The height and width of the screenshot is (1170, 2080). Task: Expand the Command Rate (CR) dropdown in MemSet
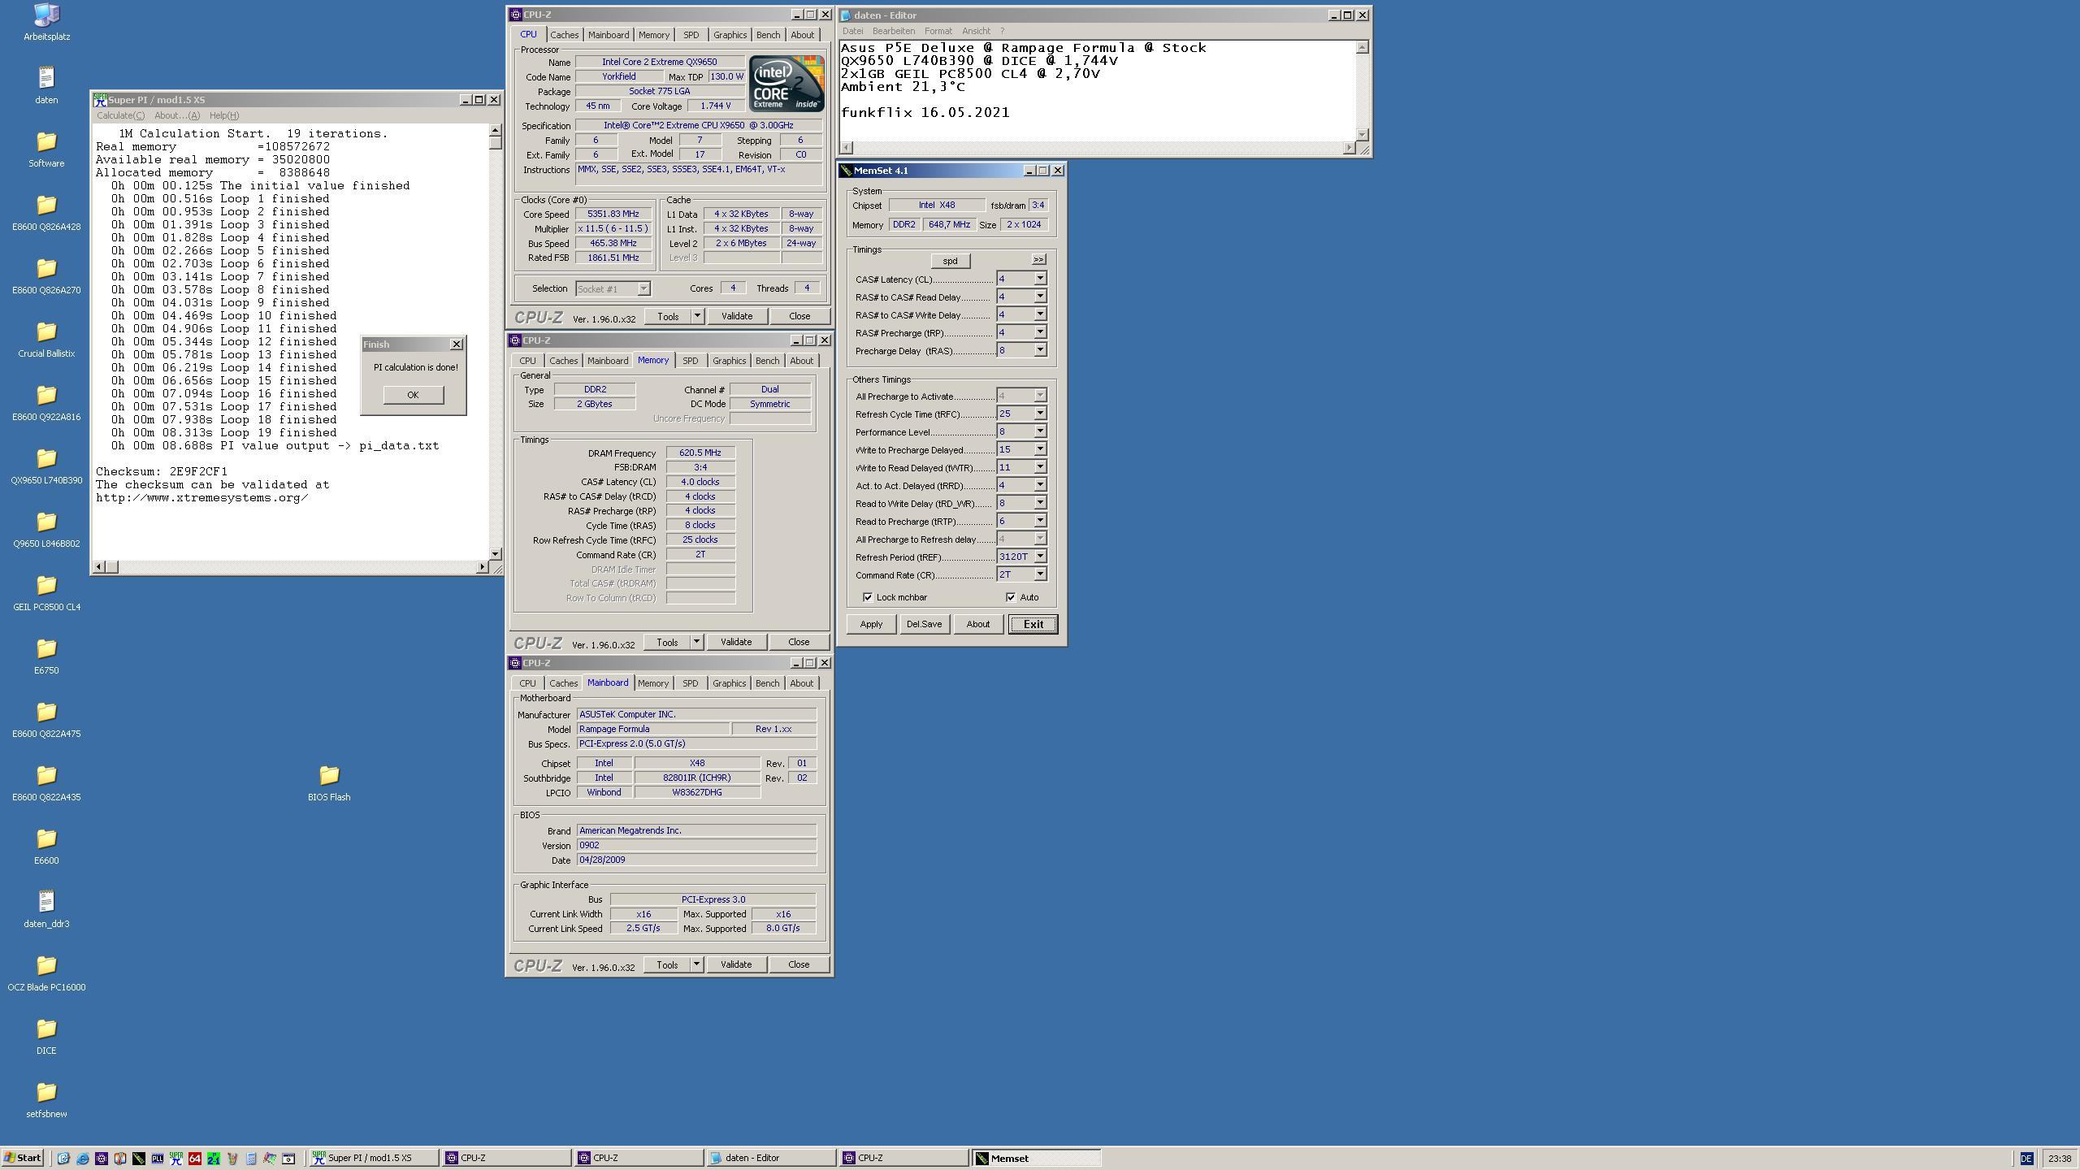pos(1039,574)
